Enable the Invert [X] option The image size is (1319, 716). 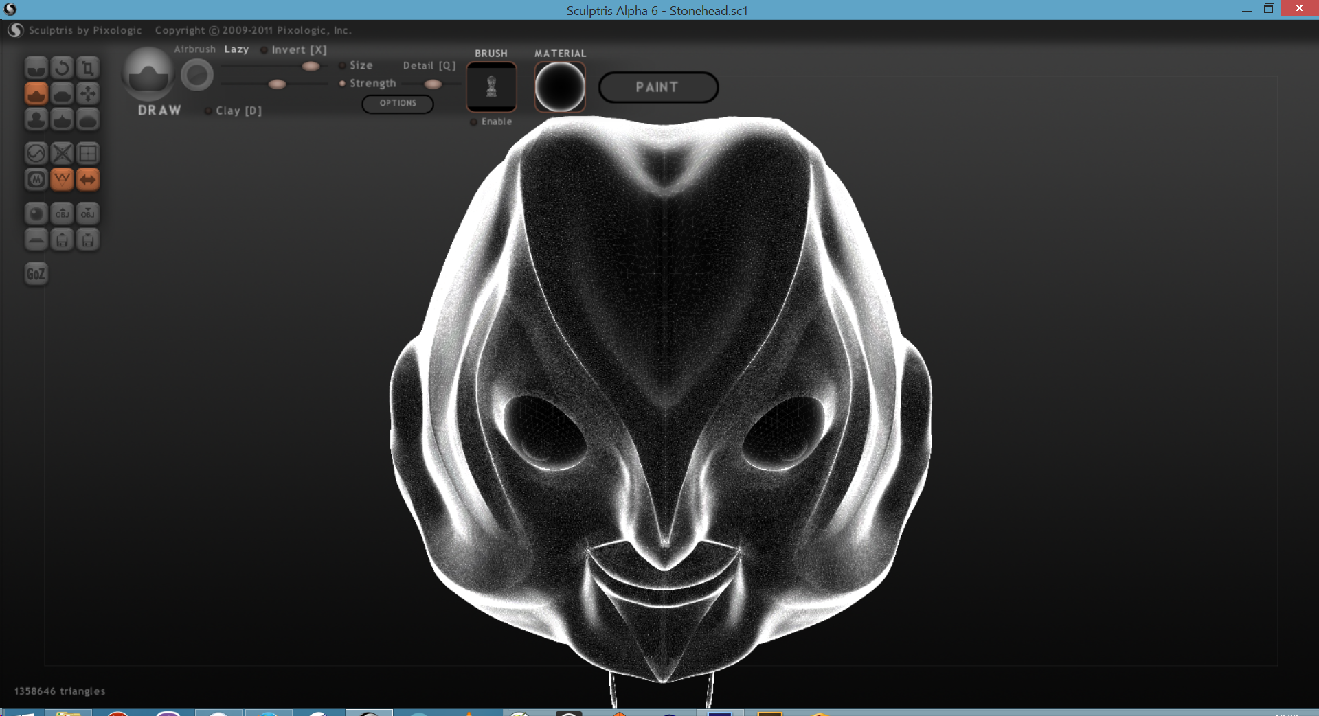tap(264, 50)
